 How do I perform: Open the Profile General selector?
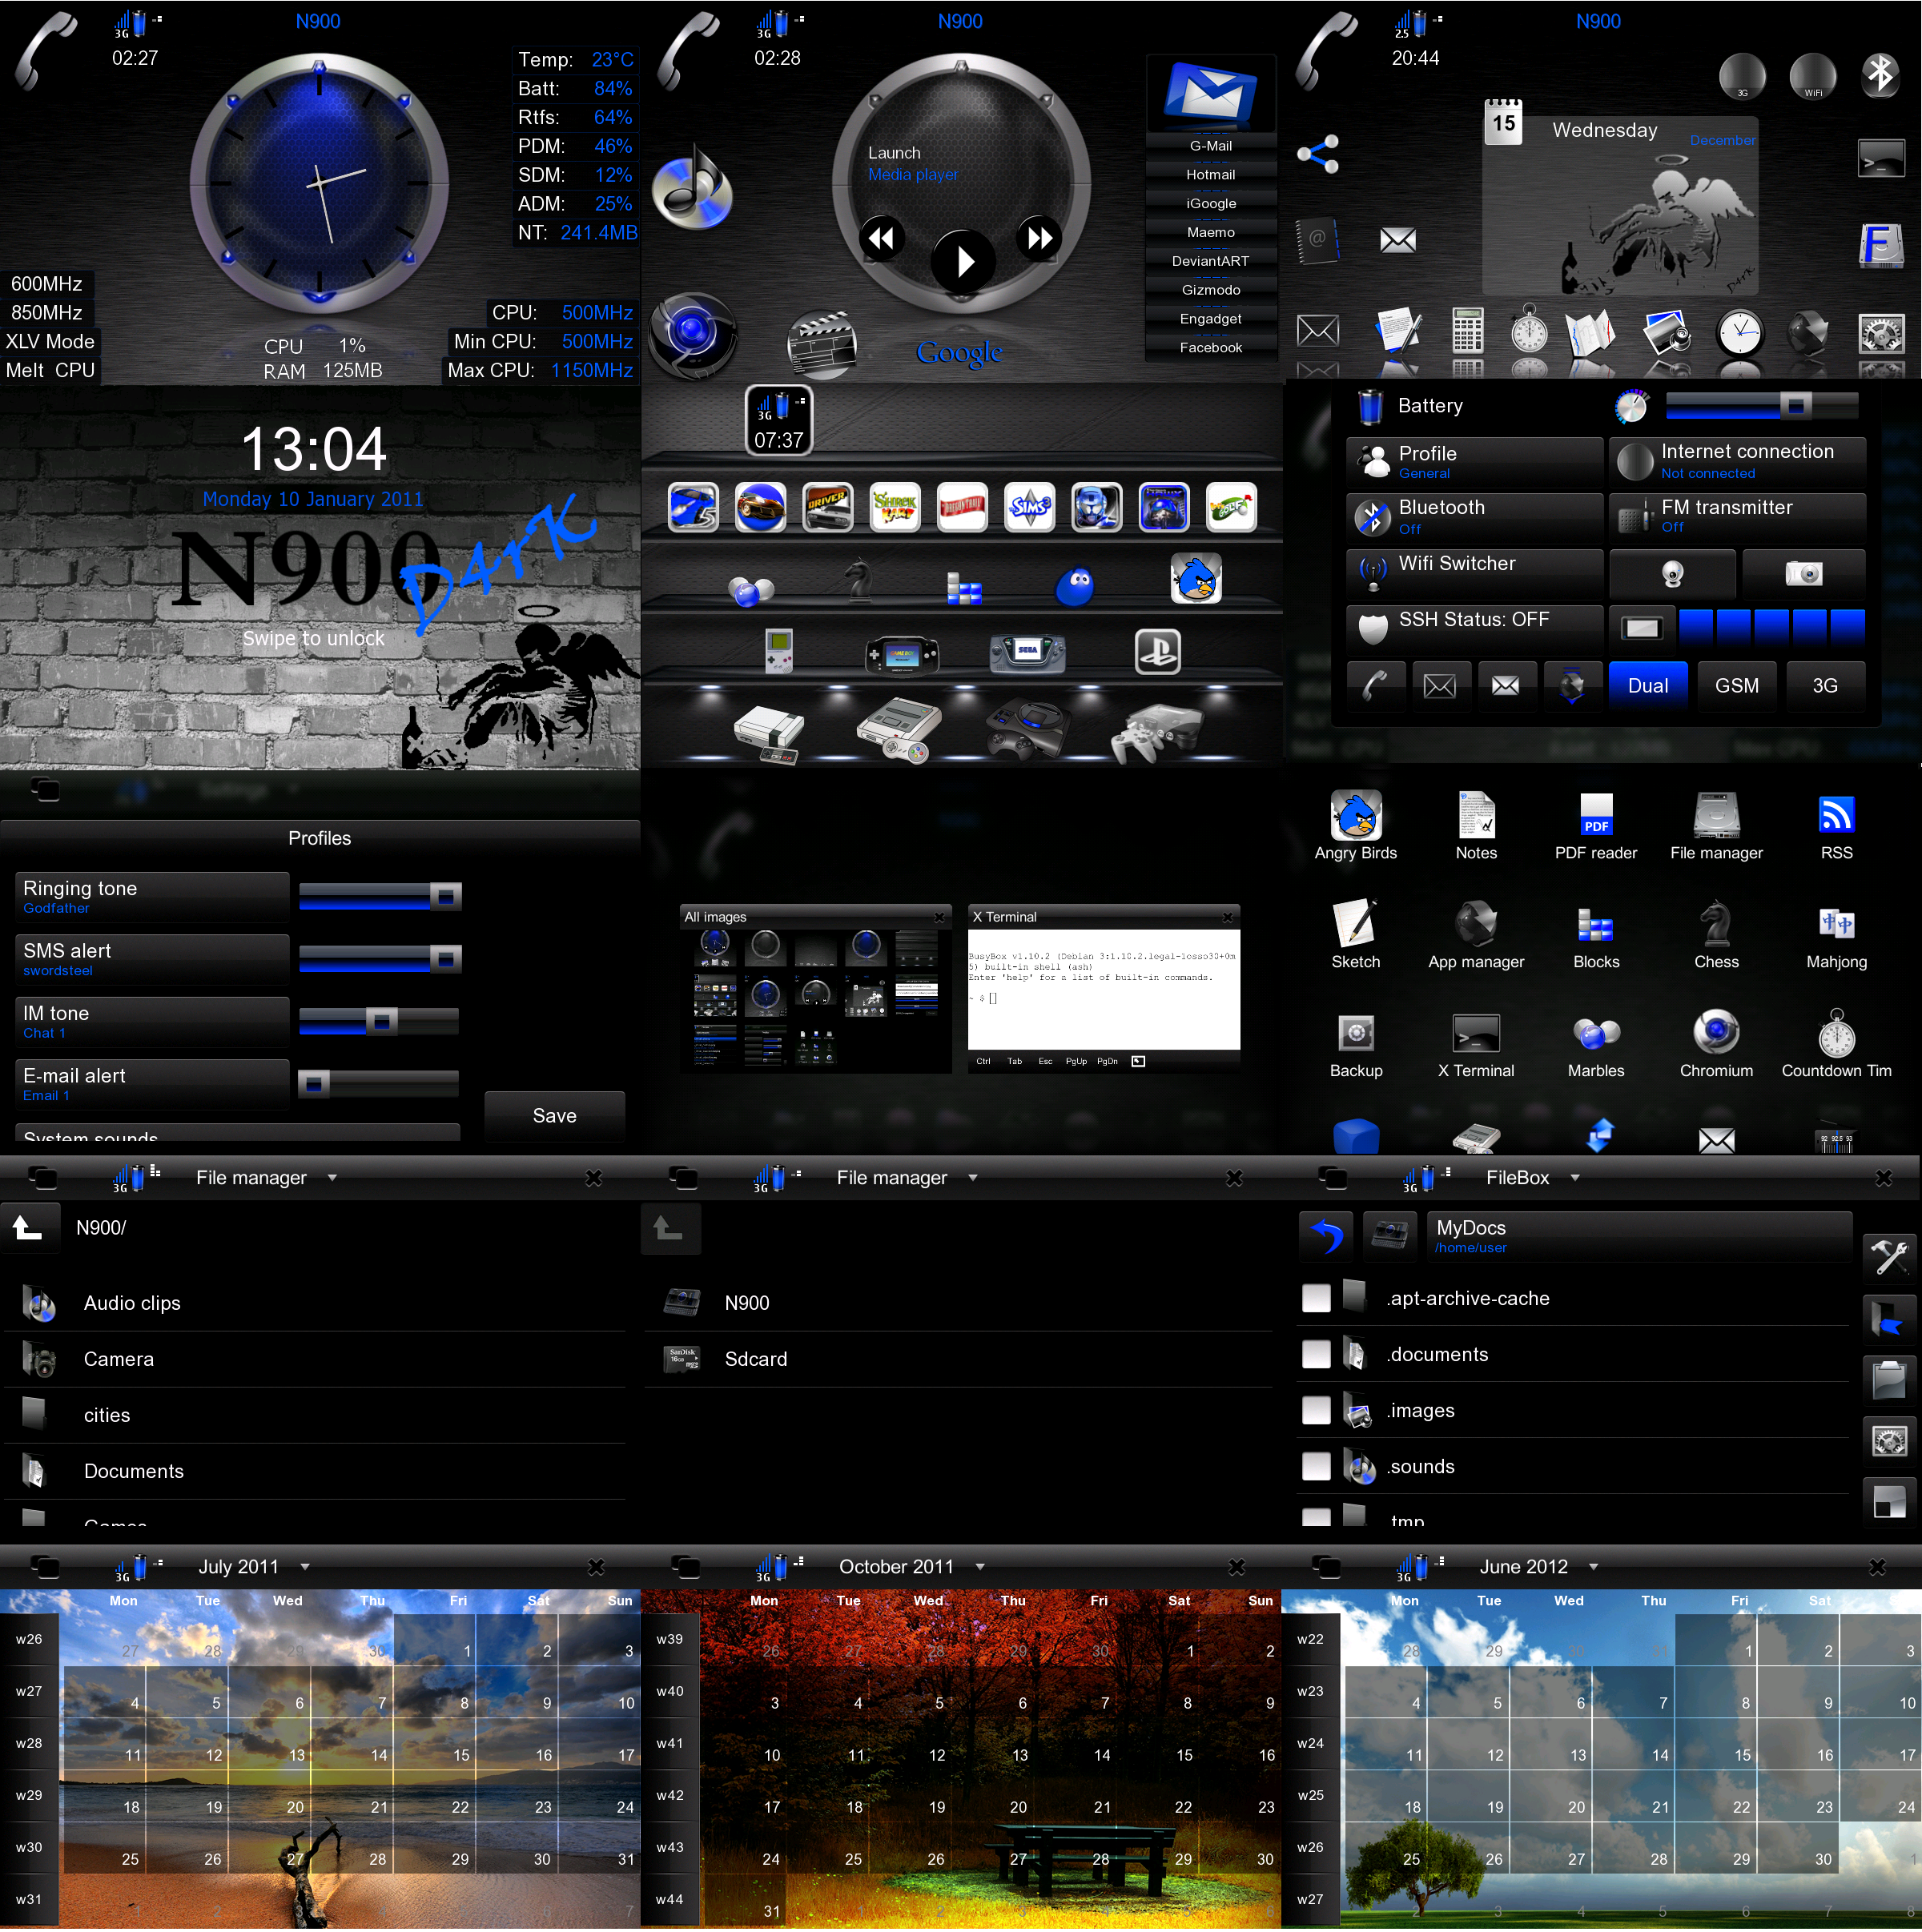point(1474,461)
